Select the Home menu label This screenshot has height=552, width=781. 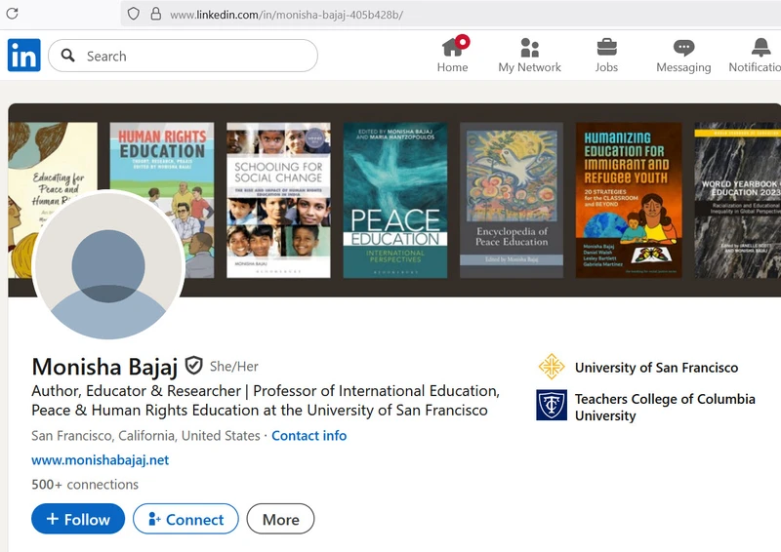pos(452,67)
